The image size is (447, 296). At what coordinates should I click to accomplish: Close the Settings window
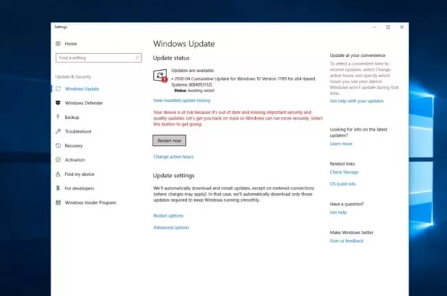coord(402,27)
